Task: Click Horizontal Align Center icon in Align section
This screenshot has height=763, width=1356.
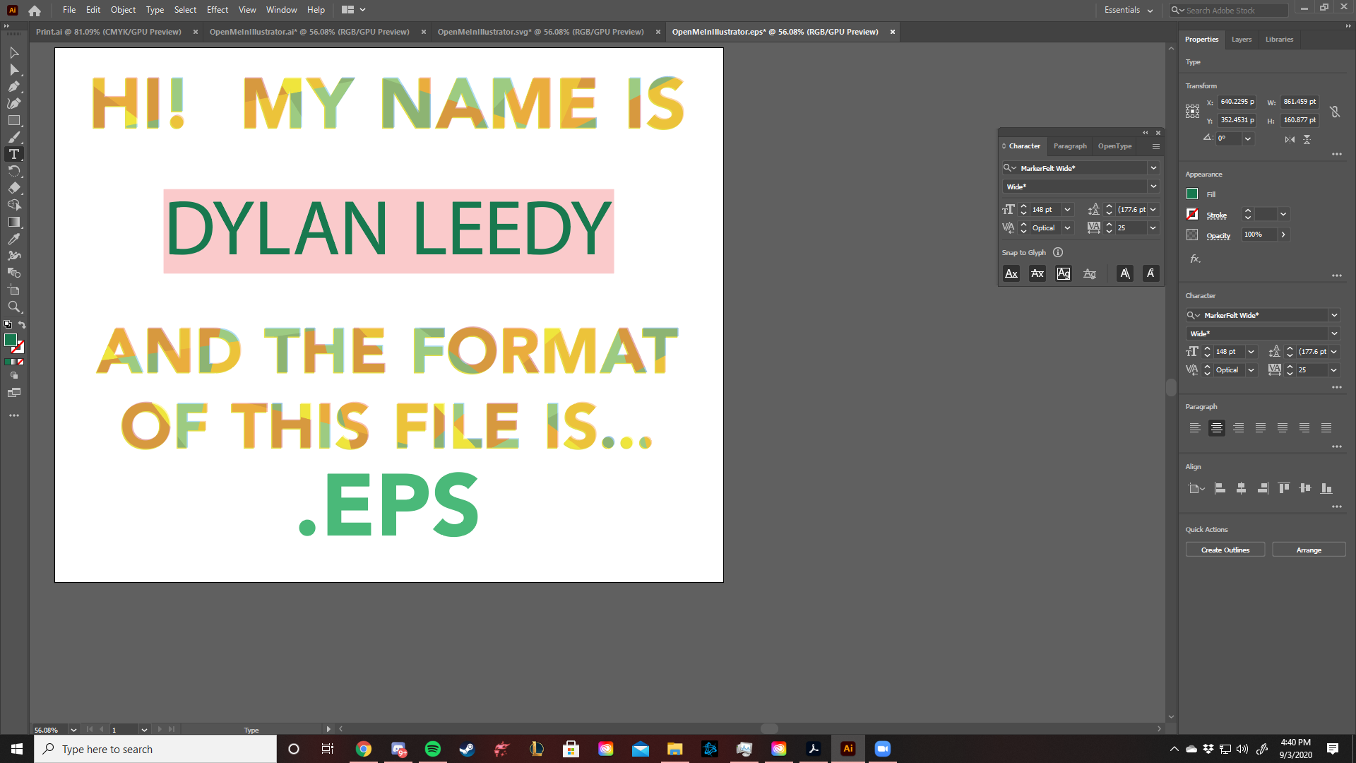Action: (x=1241, y=488)
